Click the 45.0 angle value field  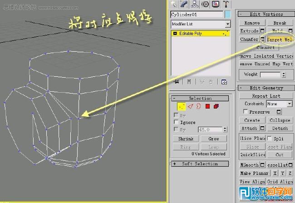210,129
